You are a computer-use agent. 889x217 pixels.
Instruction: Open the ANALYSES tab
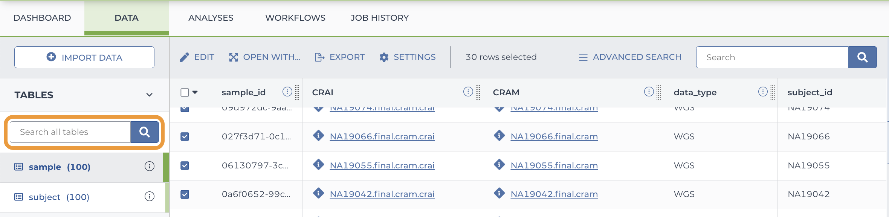211,18
